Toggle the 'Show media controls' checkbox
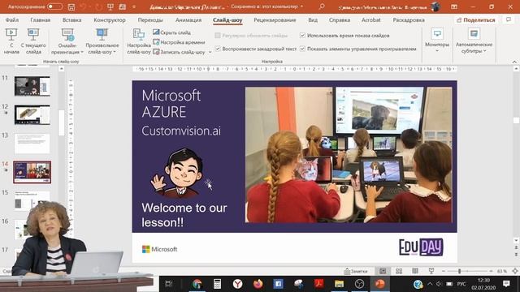The width and height of the screenshot is (520, 292). click(x=302, y=49)
